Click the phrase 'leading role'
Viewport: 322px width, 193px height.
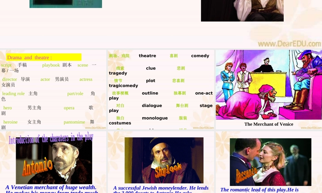pos(13,94)
